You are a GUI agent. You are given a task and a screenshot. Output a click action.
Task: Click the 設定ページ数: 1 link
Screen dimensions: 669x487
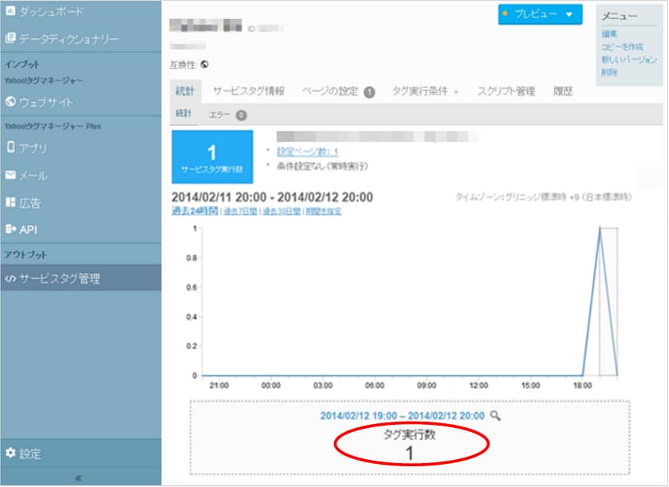[307, 151]
